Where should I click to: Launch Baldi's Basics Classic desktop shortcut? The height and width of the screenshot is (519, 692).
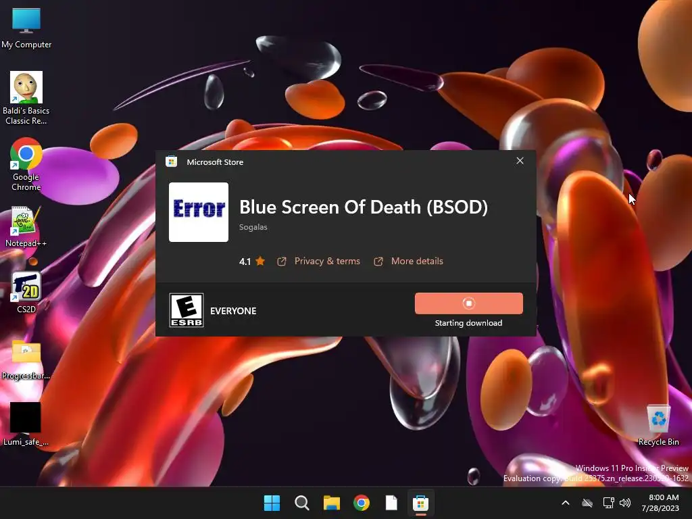click(26, 98)
